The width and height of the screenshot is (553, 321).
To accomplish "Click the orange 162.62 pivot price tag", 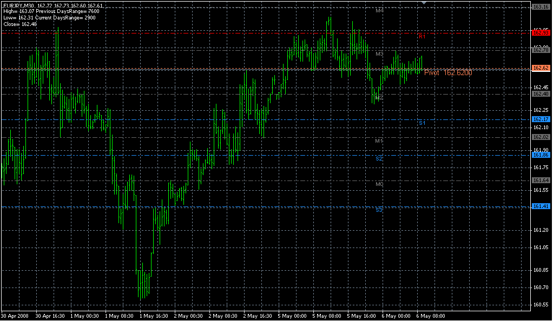I will coord(541,68).
